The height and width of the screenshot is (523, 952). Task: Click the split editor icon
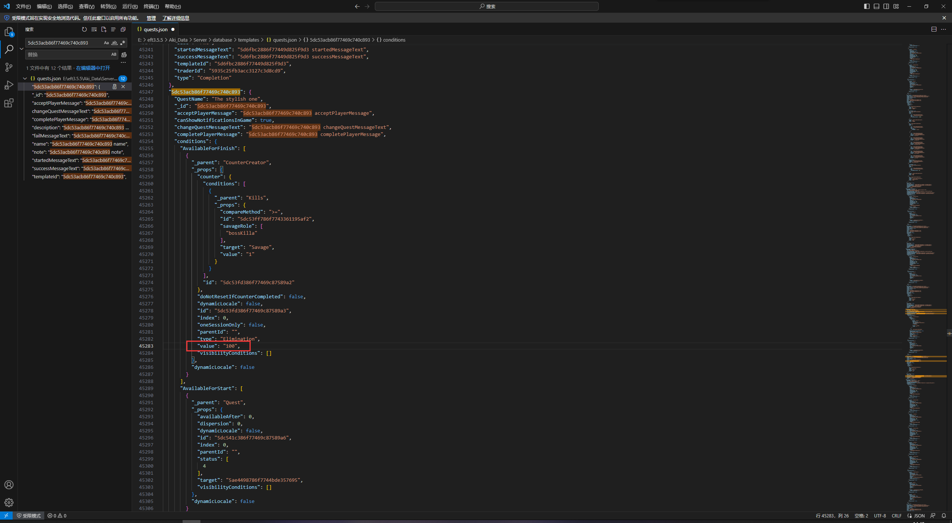[934, 29]
